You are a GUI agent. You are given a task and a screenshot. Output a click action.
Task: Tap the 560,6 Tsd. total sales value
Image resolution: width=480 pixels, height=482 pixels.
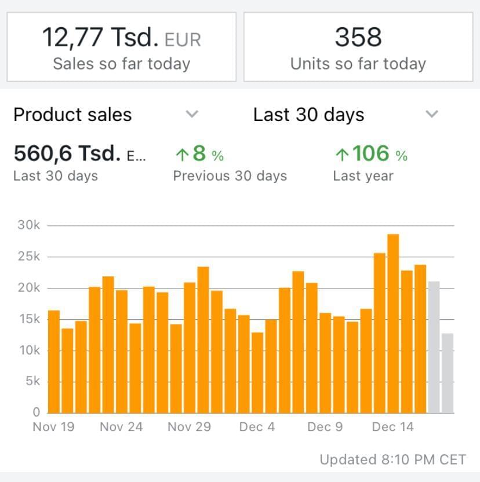pos(67,154)
